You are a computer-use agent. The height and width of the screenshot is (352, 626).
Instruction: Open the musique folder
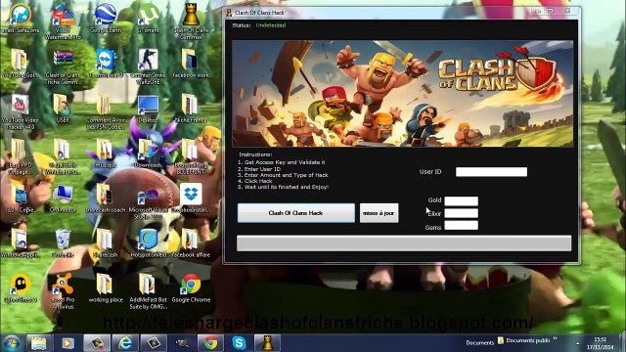click(106, 154)
